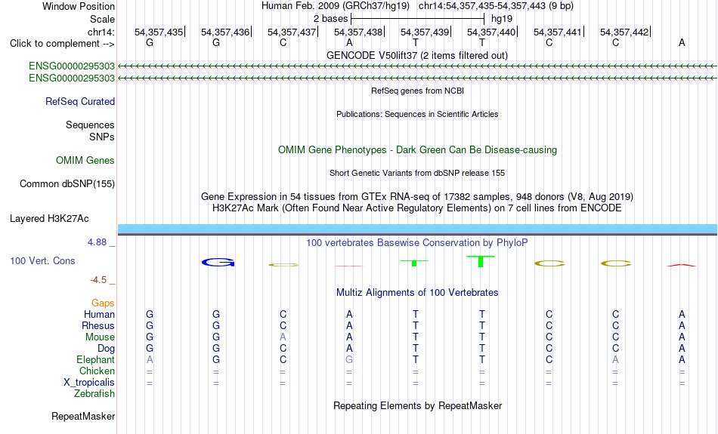Click 'Multiz Alignments of 100 Vertebrates' title
Screen dimensions: 718x434
click(417, 293)
